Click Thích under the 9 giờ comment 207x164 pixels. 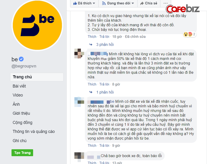(x=92, y=146)
